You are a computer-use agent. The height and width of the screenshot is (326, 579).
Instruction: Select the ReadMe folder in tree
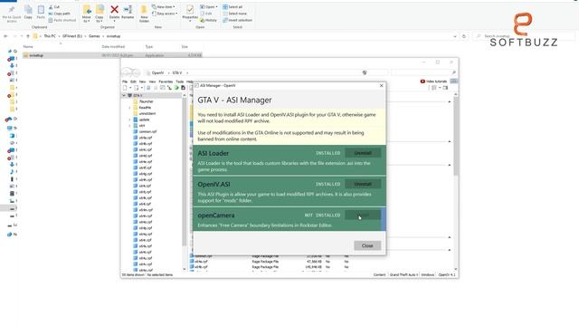(x=145, y=108)
